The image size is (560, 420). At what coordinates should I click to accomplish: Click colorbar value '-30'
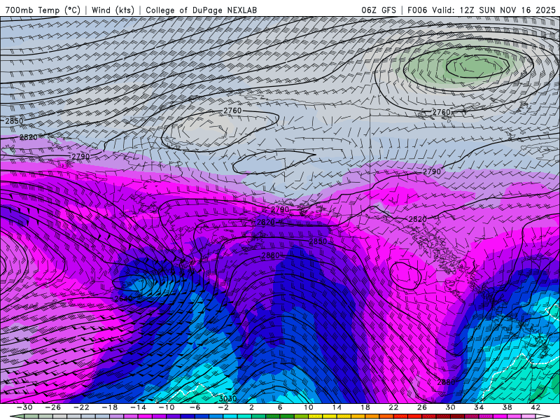click(24, 407)
